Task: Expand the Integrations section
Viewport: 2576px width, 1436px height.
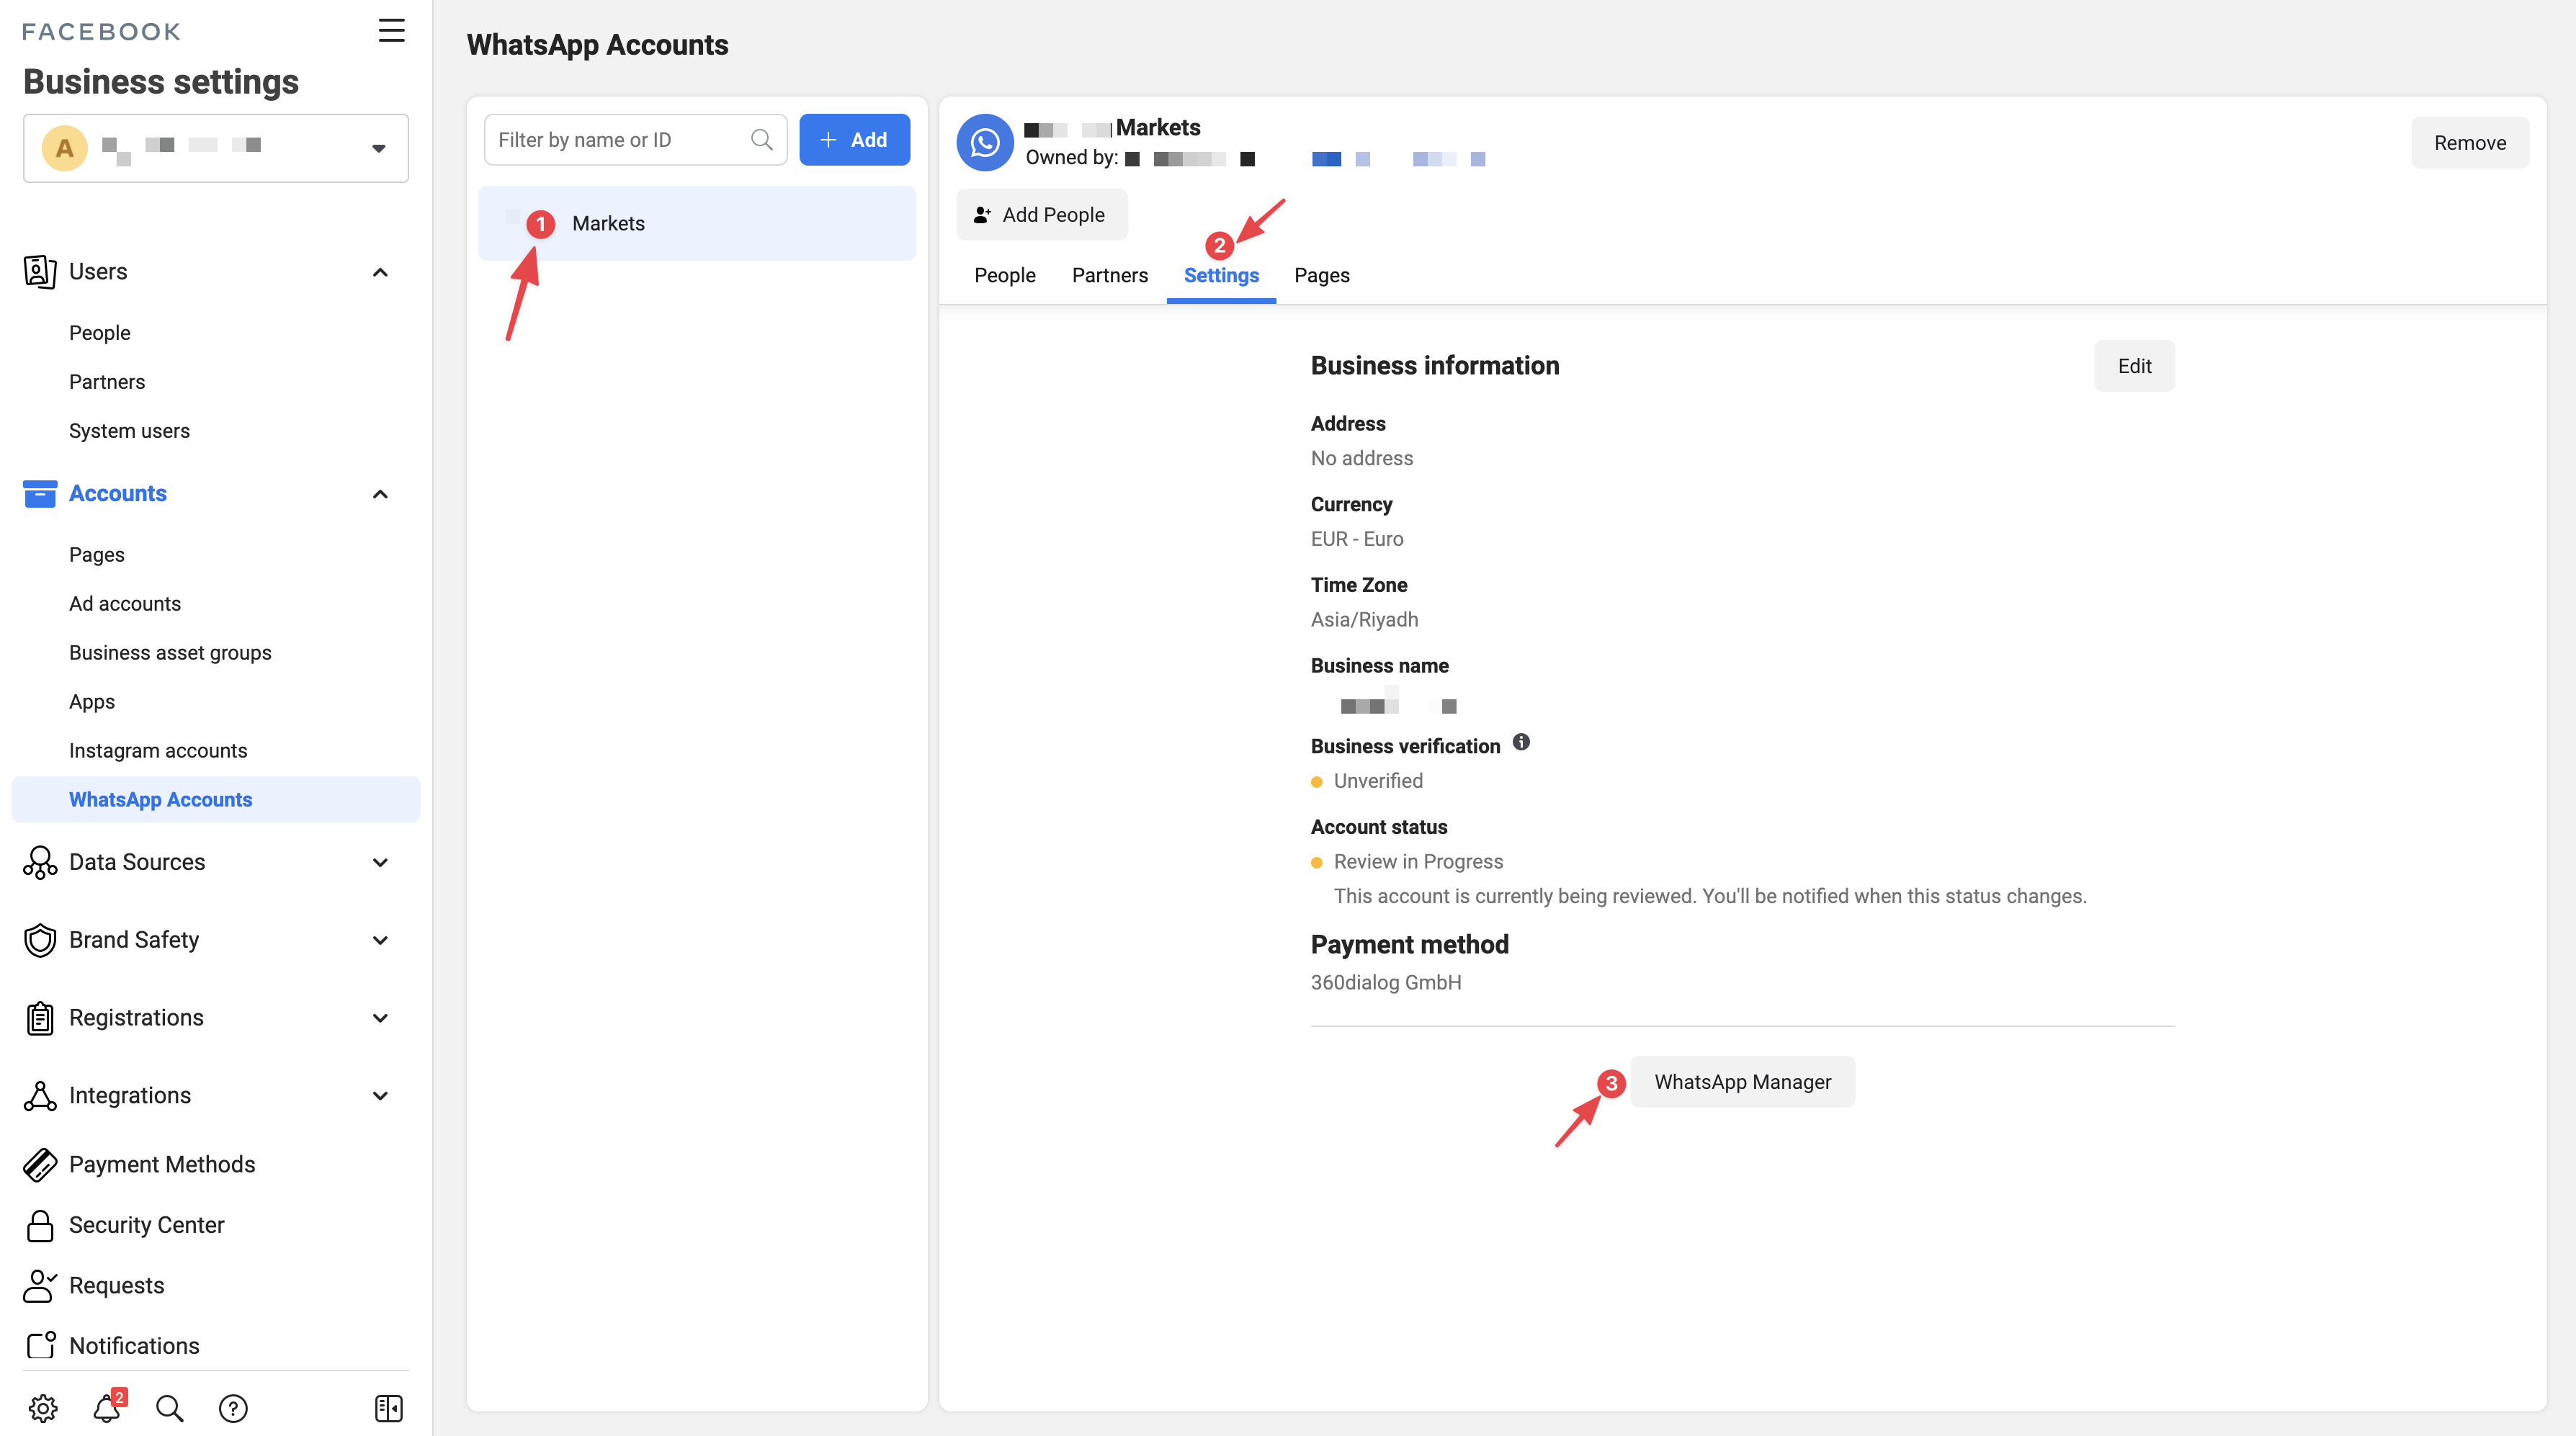Action: pyautogui.click(x=380, y=1096)
